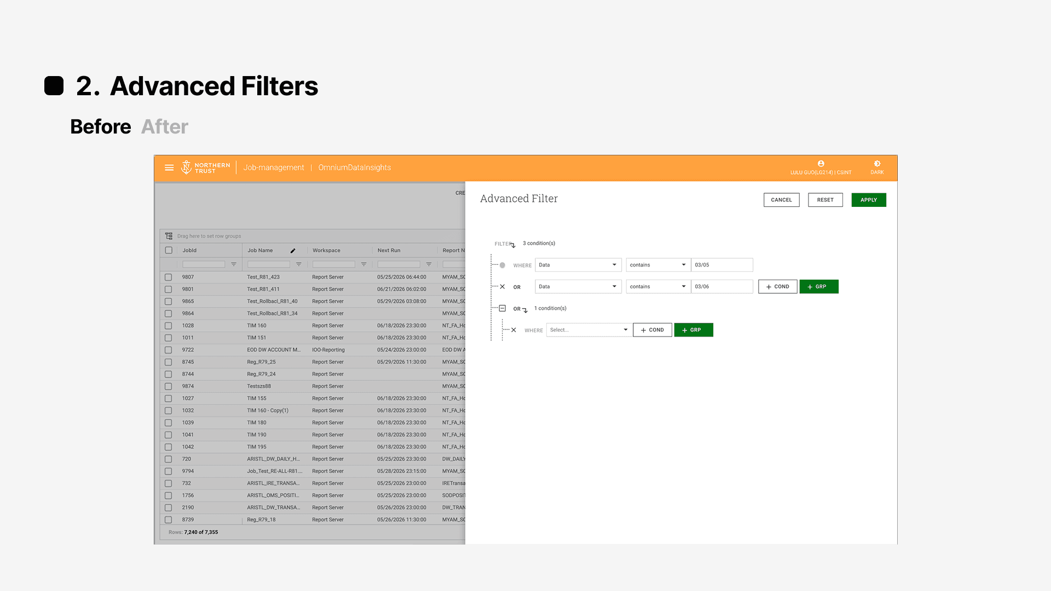Viewport: 1051px width, 591px height.
Task: Click the 05/25/2026 06:44:00 next run cell
Action: [x=402, y=277]
